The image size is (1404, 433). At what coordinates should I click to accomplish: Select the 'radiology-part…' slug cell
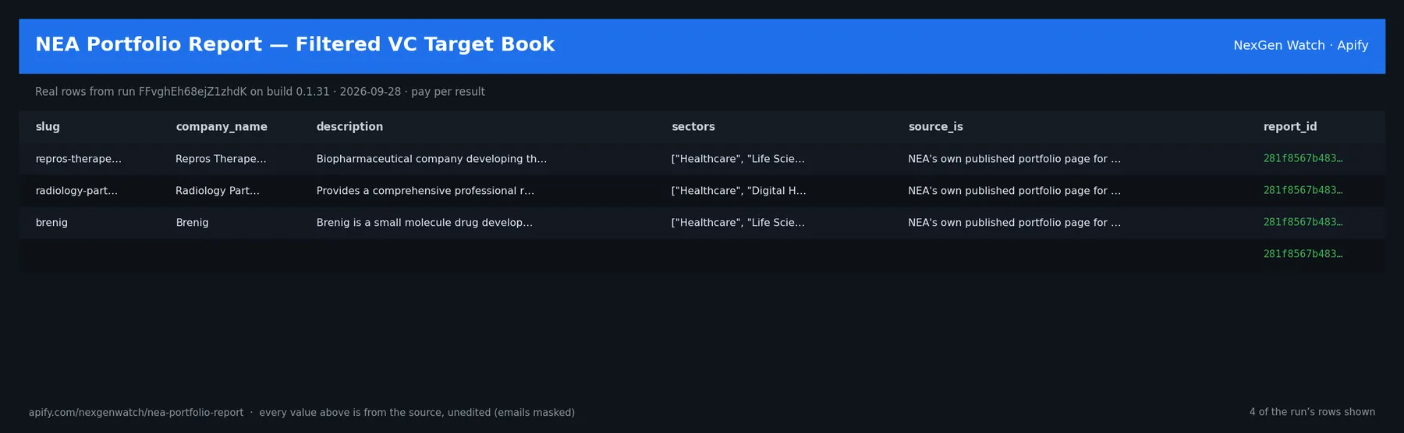76,191
